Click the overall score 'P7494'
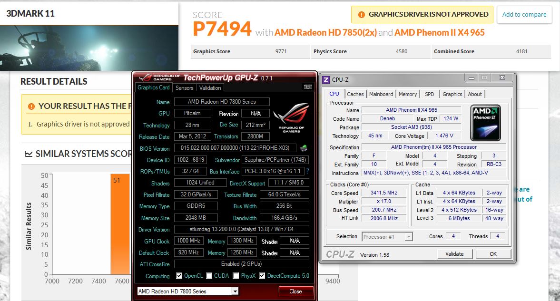This screenshot has height=301, width=560. coord(222,29)
